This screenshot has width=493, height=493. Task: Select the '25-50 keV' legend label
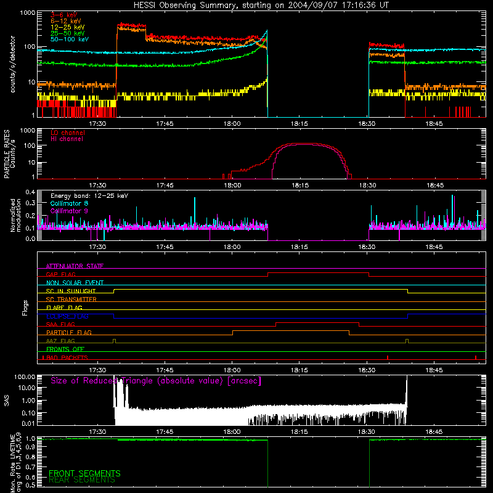coord(68,33)
